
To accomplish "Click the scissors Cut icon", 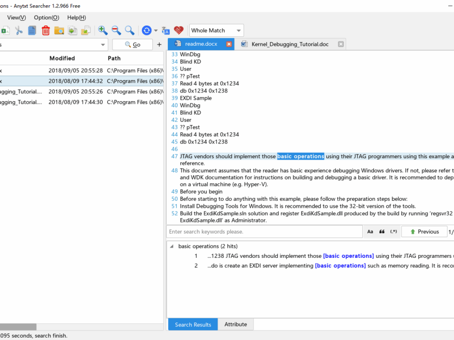I will [x=19, y=31].
